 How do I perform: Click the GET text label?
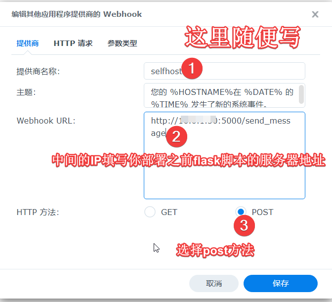coord(169,212)
